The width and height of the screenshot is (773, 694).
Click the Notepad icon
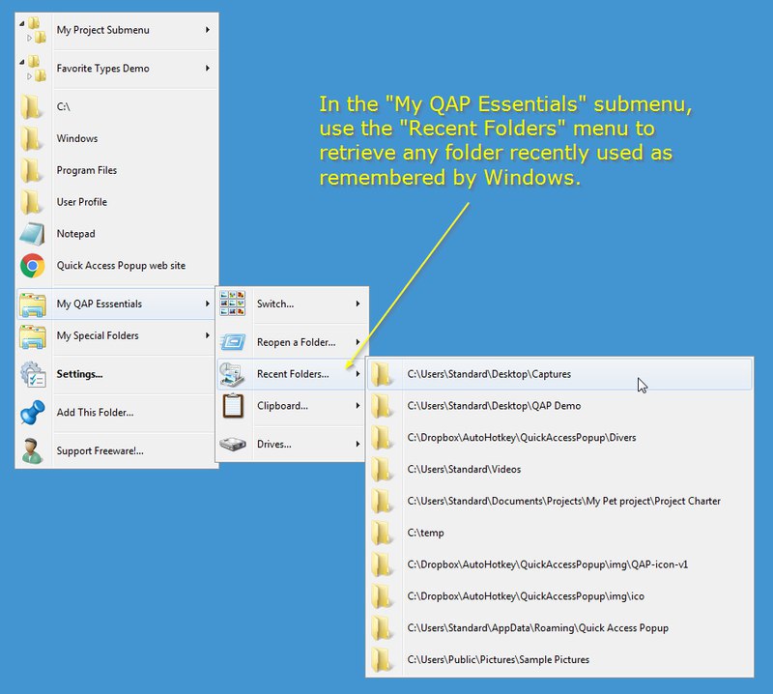coord(33,234)
